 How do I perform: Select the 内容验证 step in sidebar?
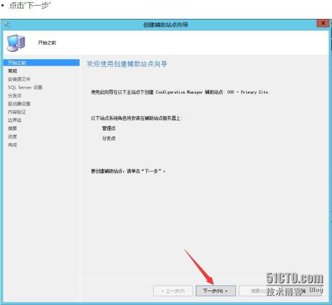pos(17,112)
